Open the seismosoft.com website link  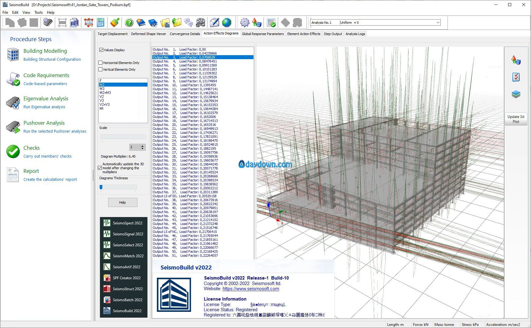[251, 289]
